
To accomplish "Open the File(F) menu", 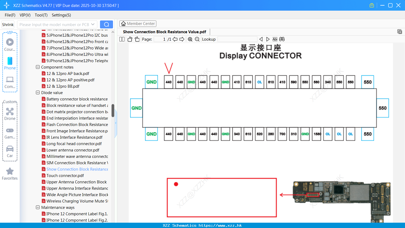I will click(10, 15).
